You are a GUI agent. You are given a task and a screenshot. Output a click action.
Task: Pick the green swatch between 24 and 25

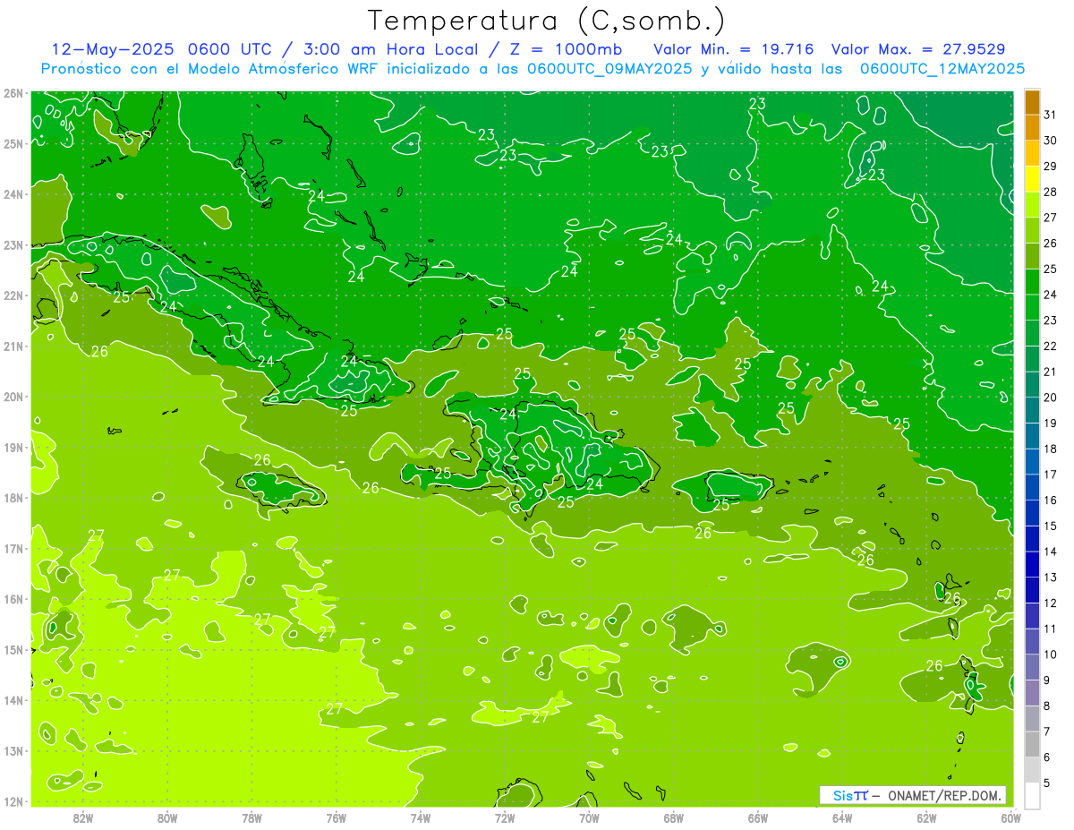(x=1033, y=282)
